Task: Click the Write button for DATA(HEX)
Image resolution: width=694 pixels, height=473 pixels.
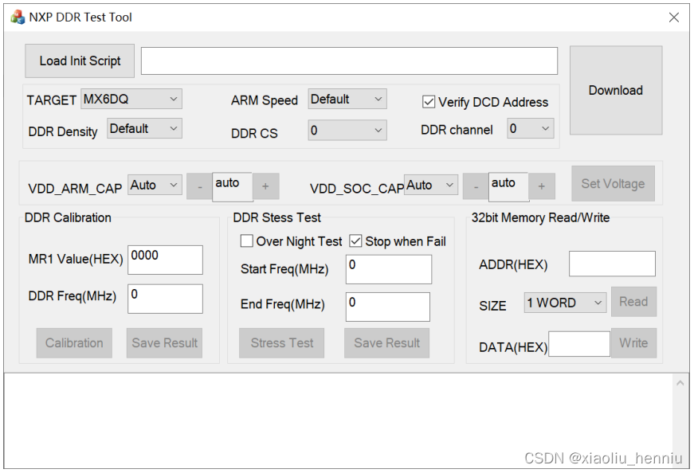Action: [634, 343]
